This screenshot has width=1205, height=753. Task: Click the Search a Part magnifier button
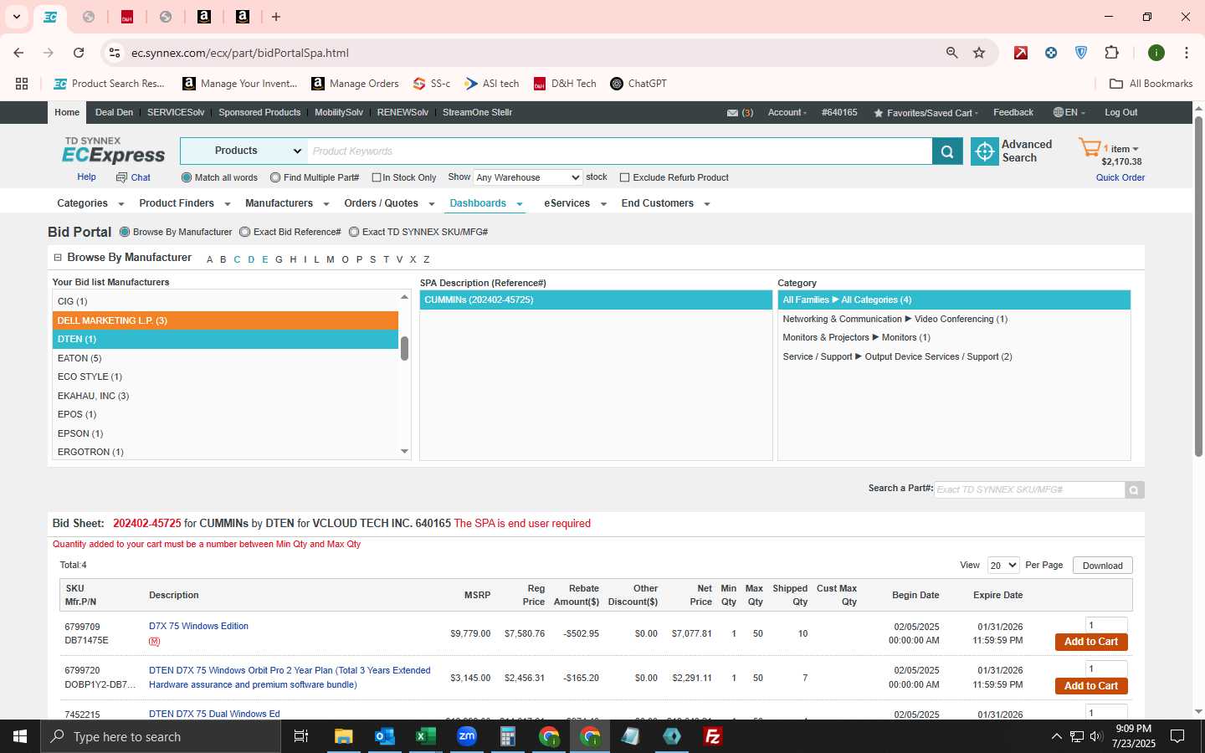click(x=1134, y=490)
